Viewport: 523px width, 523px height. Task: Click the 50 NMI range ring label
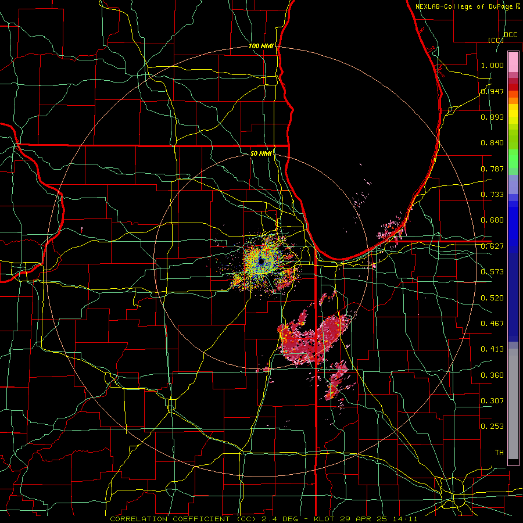click(261, 153)
